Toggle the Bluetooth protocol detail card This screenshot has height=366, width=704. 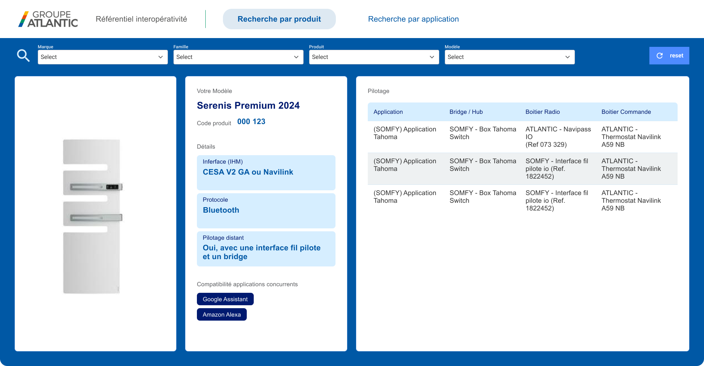coord(266,210)
